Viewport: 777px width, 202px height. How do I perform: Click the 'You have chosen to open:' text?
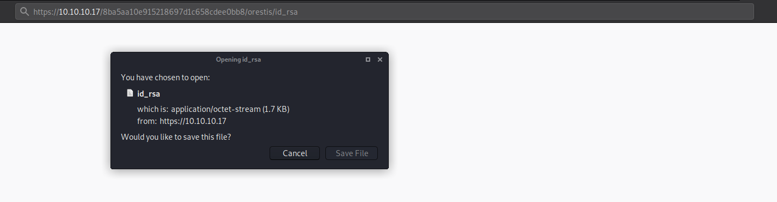pyautogui.click(x=165, y=78)
